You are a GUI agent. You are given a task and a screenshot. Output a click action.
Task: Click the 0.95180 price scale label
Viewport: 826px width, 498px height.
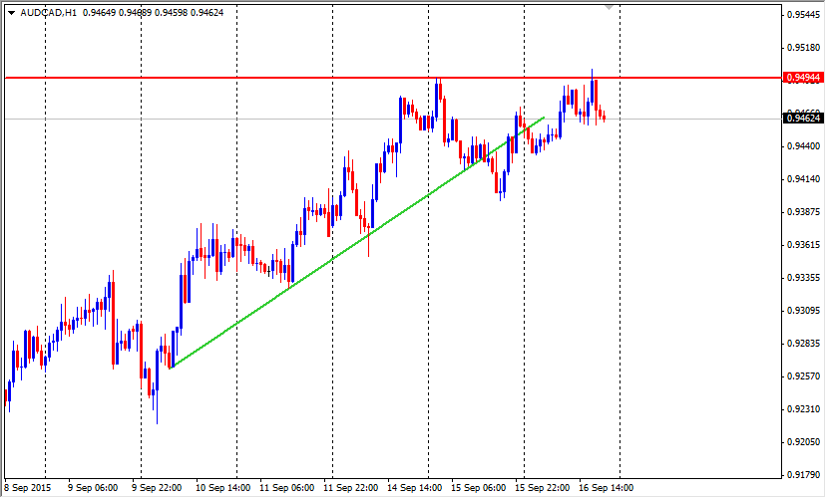click(x=803, y=47)
